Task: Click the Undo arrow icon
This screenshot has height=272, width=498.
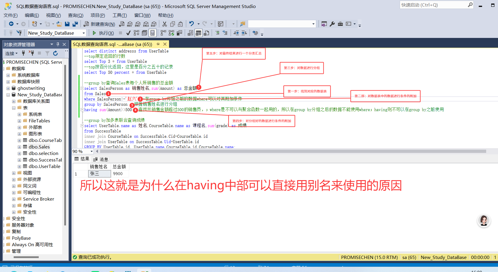Action: pos(192,24)
